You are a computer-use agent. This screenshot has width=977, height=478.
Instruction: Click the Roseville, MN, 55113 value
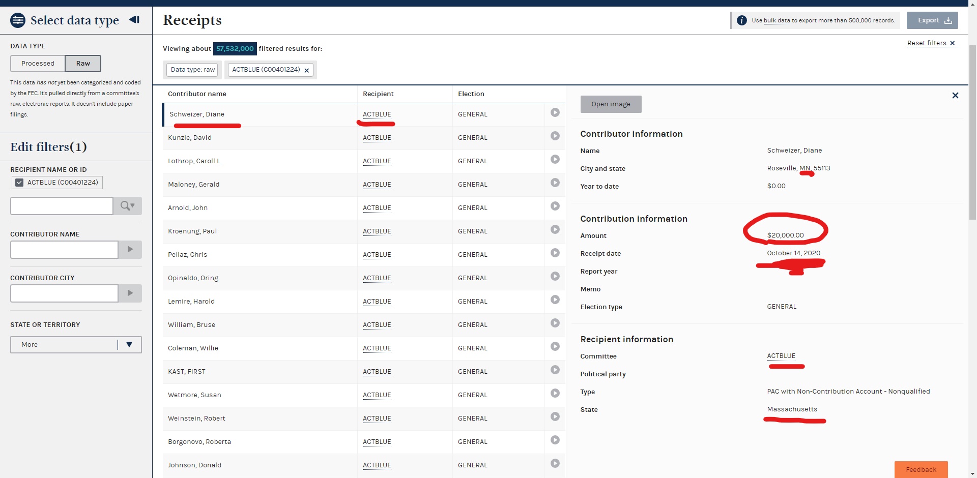pyautogui.click(x=798, y=168)
